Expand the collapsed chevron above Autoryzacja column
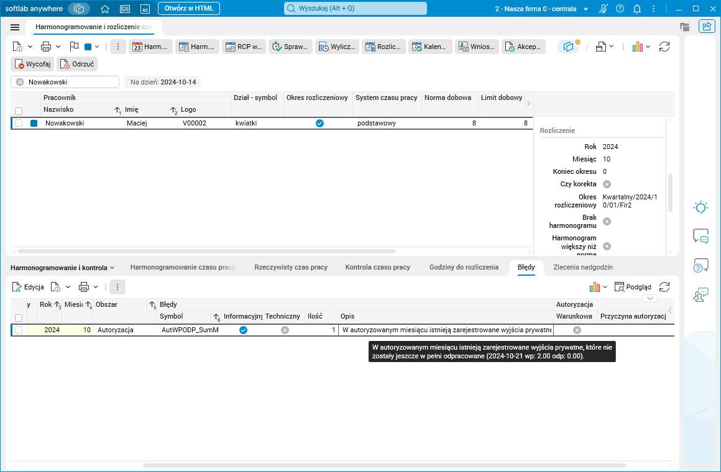Image resolution: width=721 pixels, height=472 pixels. (x=650, y=298)
